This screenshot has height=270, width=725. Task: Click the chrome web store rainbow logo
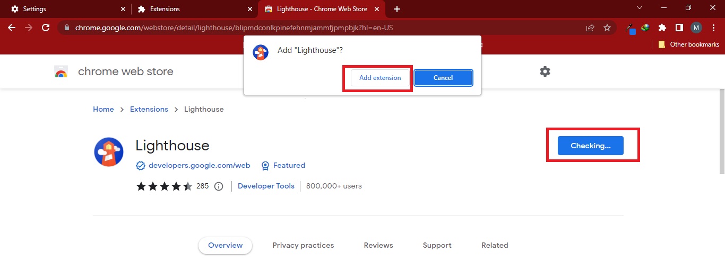(x=61, y=72)
